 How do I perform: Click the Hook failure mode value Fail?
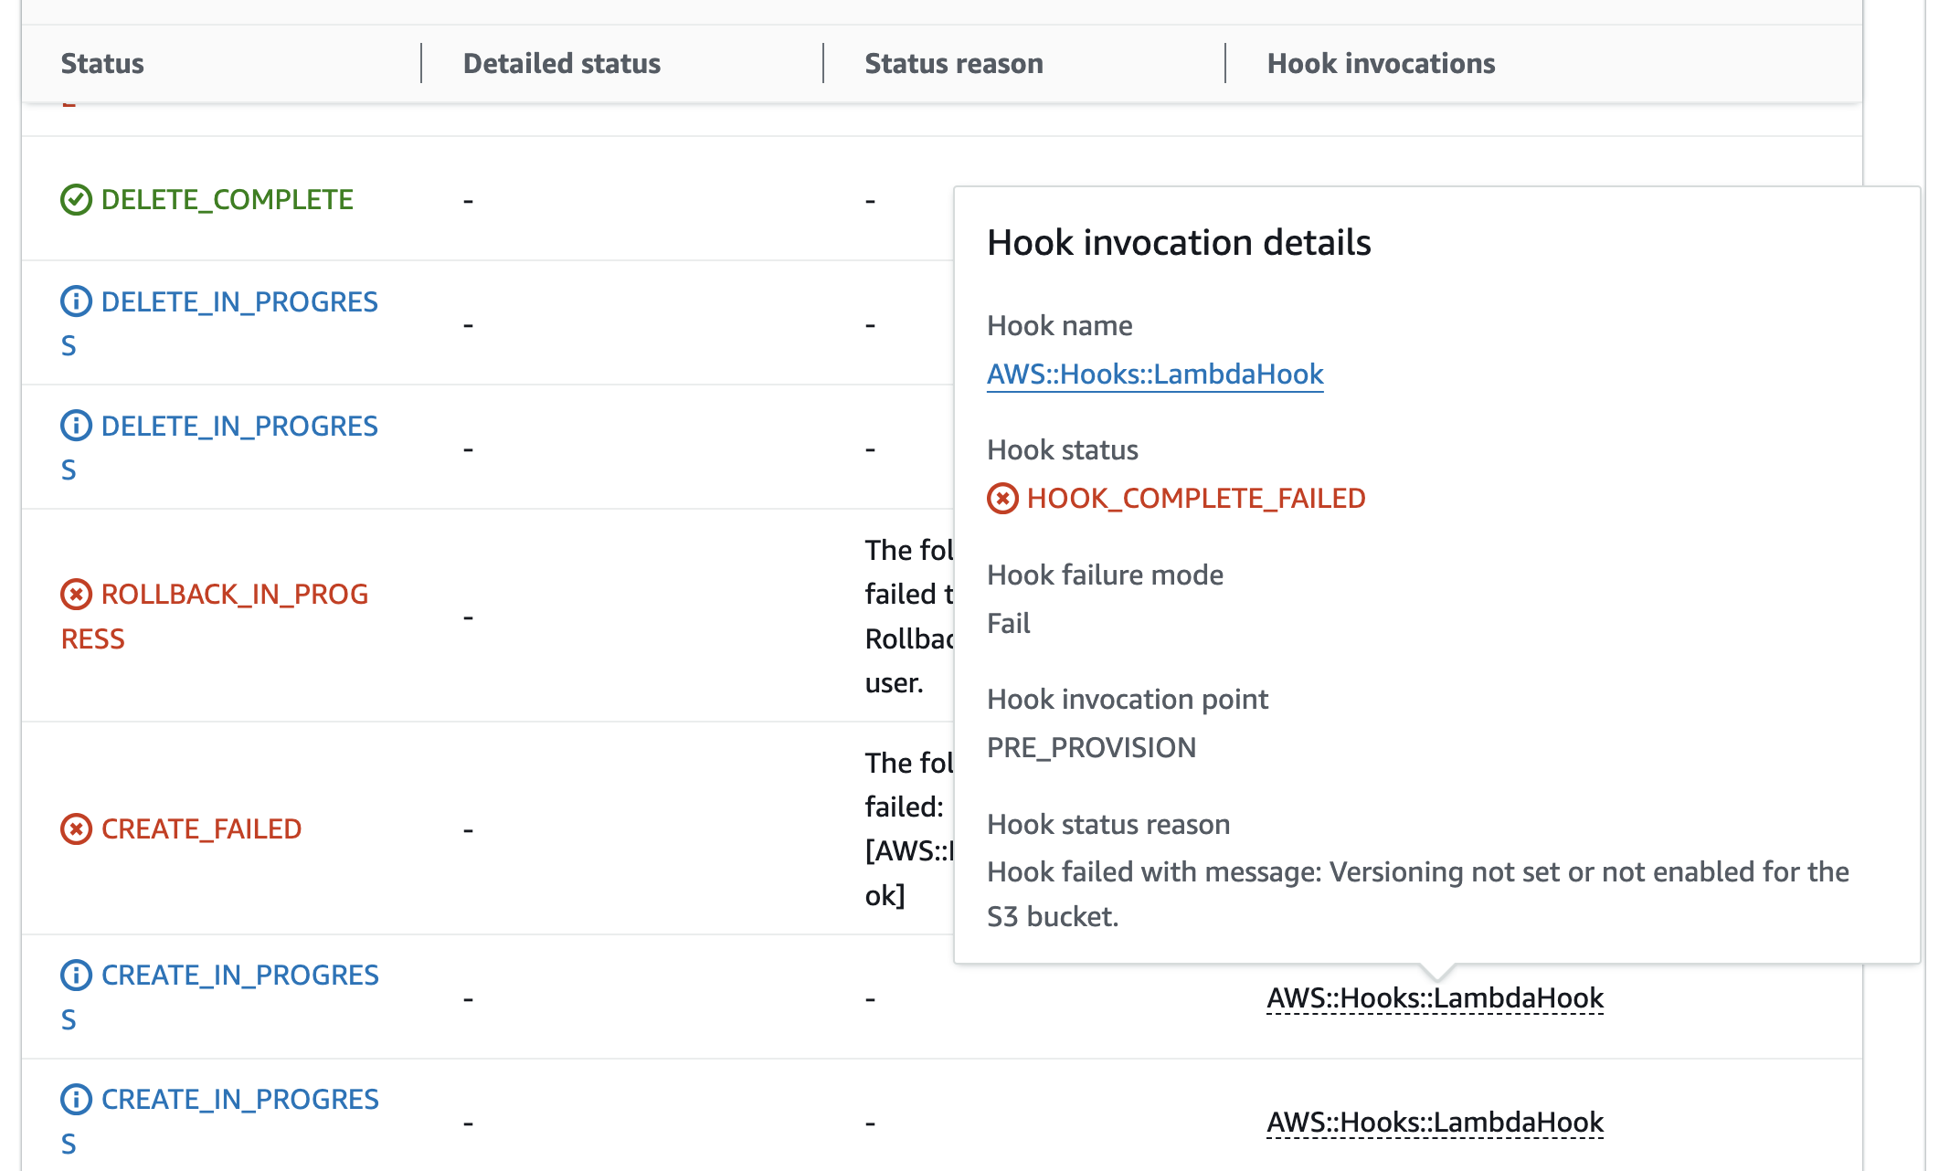(x=1008, y=623)
